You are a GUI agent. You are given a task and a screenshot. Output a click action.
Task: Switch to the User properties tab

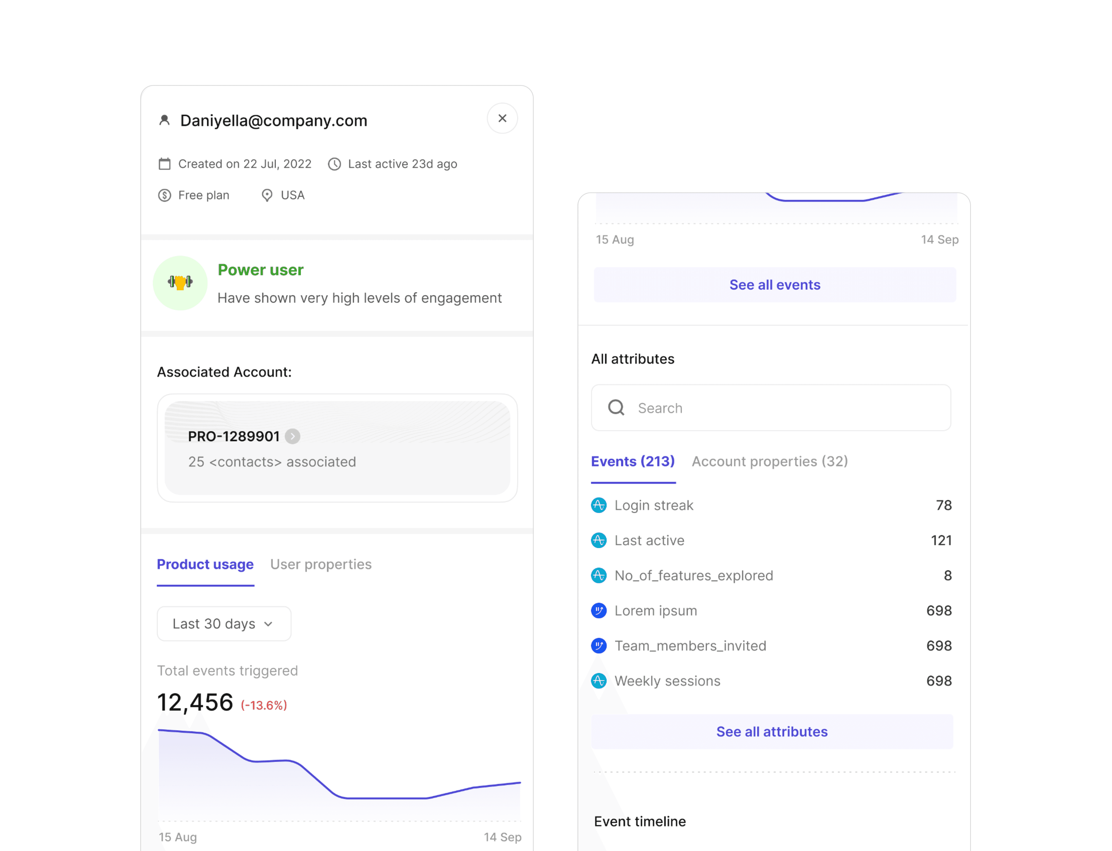pyautogui.click(x=320, y=564)
